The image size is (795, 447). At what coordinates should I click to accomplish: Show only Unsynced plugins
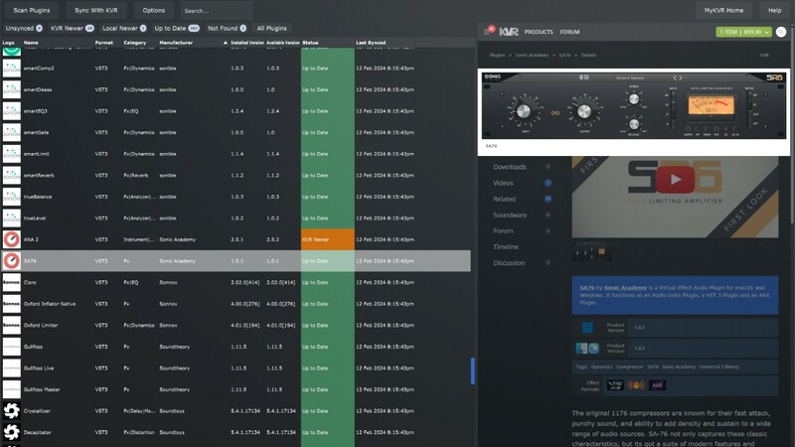(x=23, y=28)
